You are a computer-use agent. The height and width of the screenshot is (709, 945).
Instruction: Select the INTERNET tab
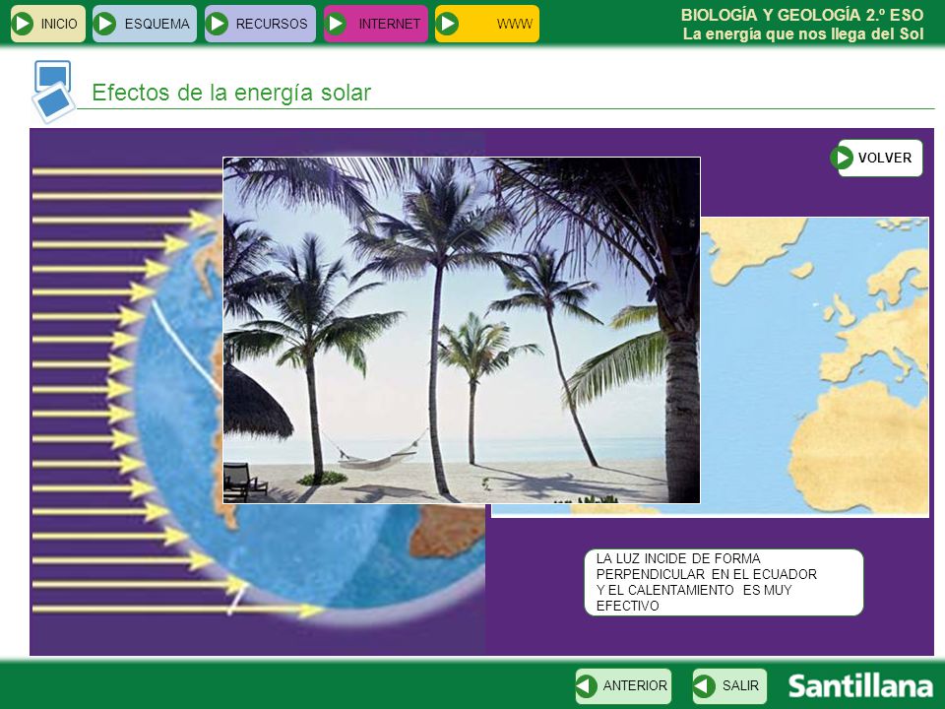click(x=375, y=24)
